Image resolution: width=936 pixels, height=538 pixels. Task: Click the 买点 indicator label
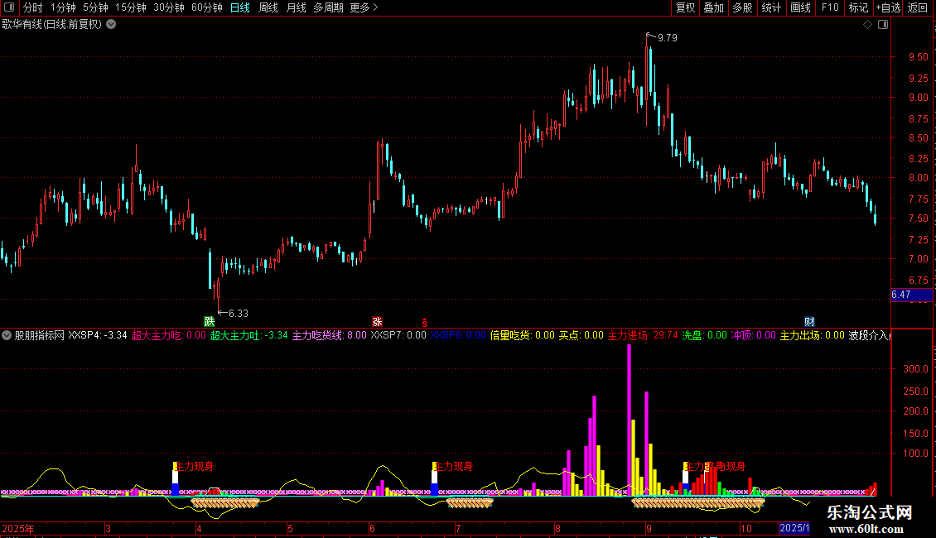581,336
